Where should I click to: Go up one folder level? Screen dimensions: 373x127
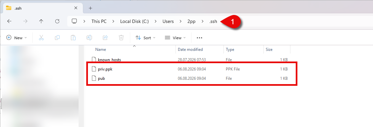coord(41,21)
